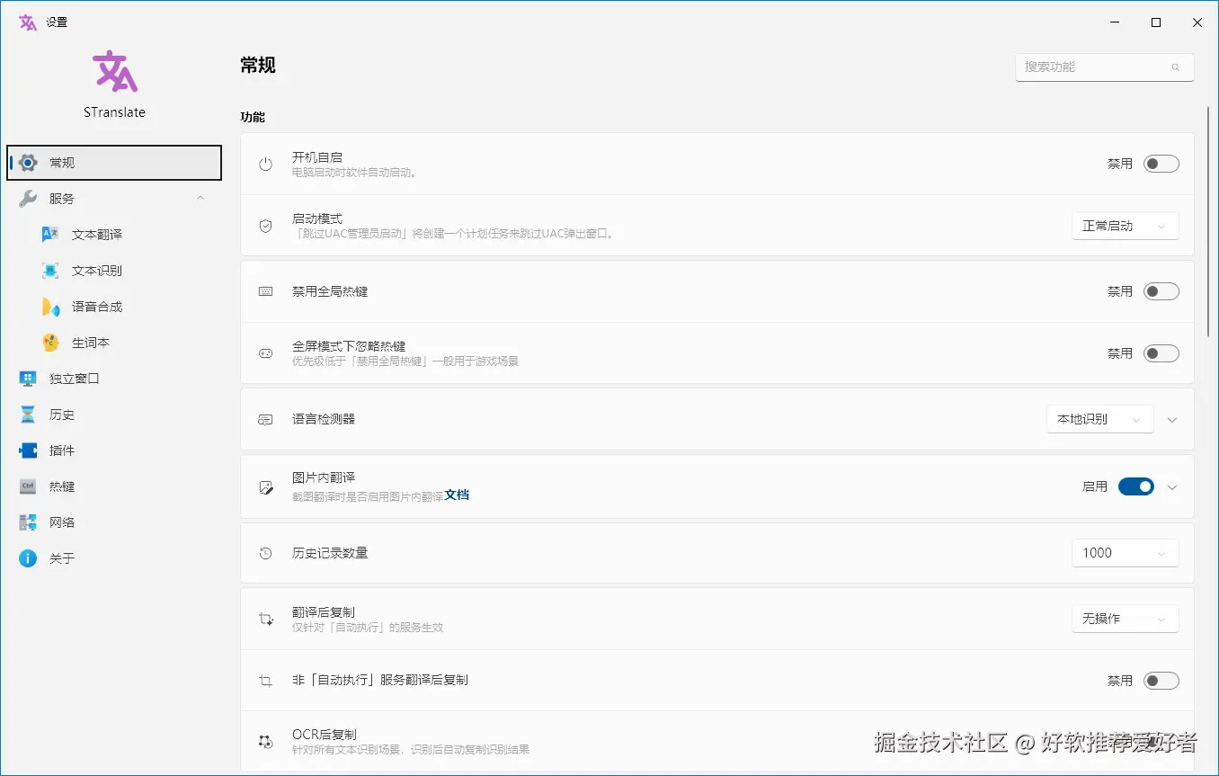Click the crop icon next to 翻译后复制
1219x776 pixels.
(265, 620)
